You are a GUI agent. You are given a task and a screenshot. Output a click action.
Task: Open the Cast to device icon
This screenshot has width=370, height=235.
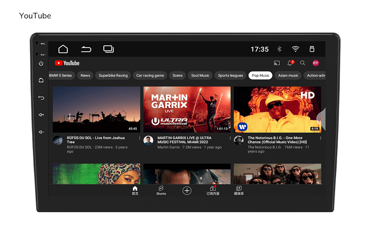point(277,63)
